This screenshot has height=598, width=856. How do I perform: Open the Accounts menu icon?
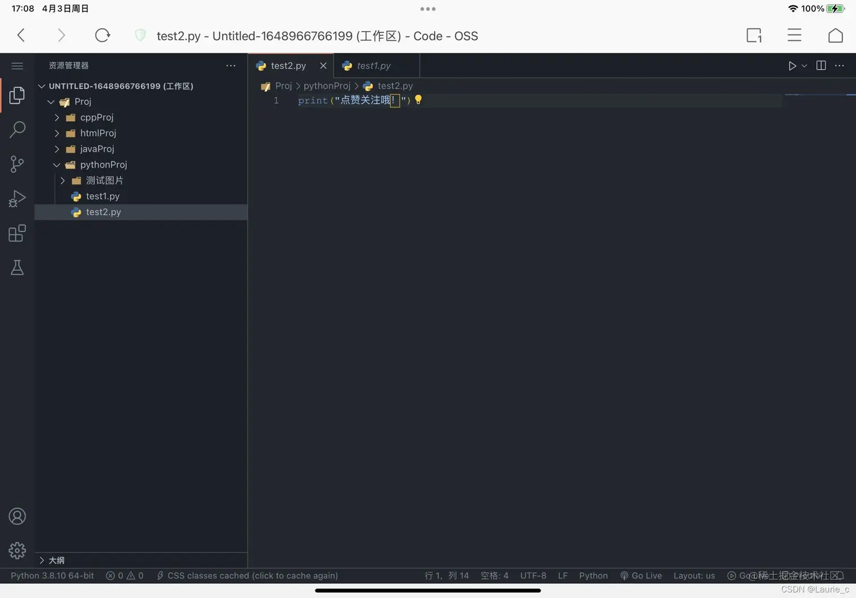[x=17, y=516]
